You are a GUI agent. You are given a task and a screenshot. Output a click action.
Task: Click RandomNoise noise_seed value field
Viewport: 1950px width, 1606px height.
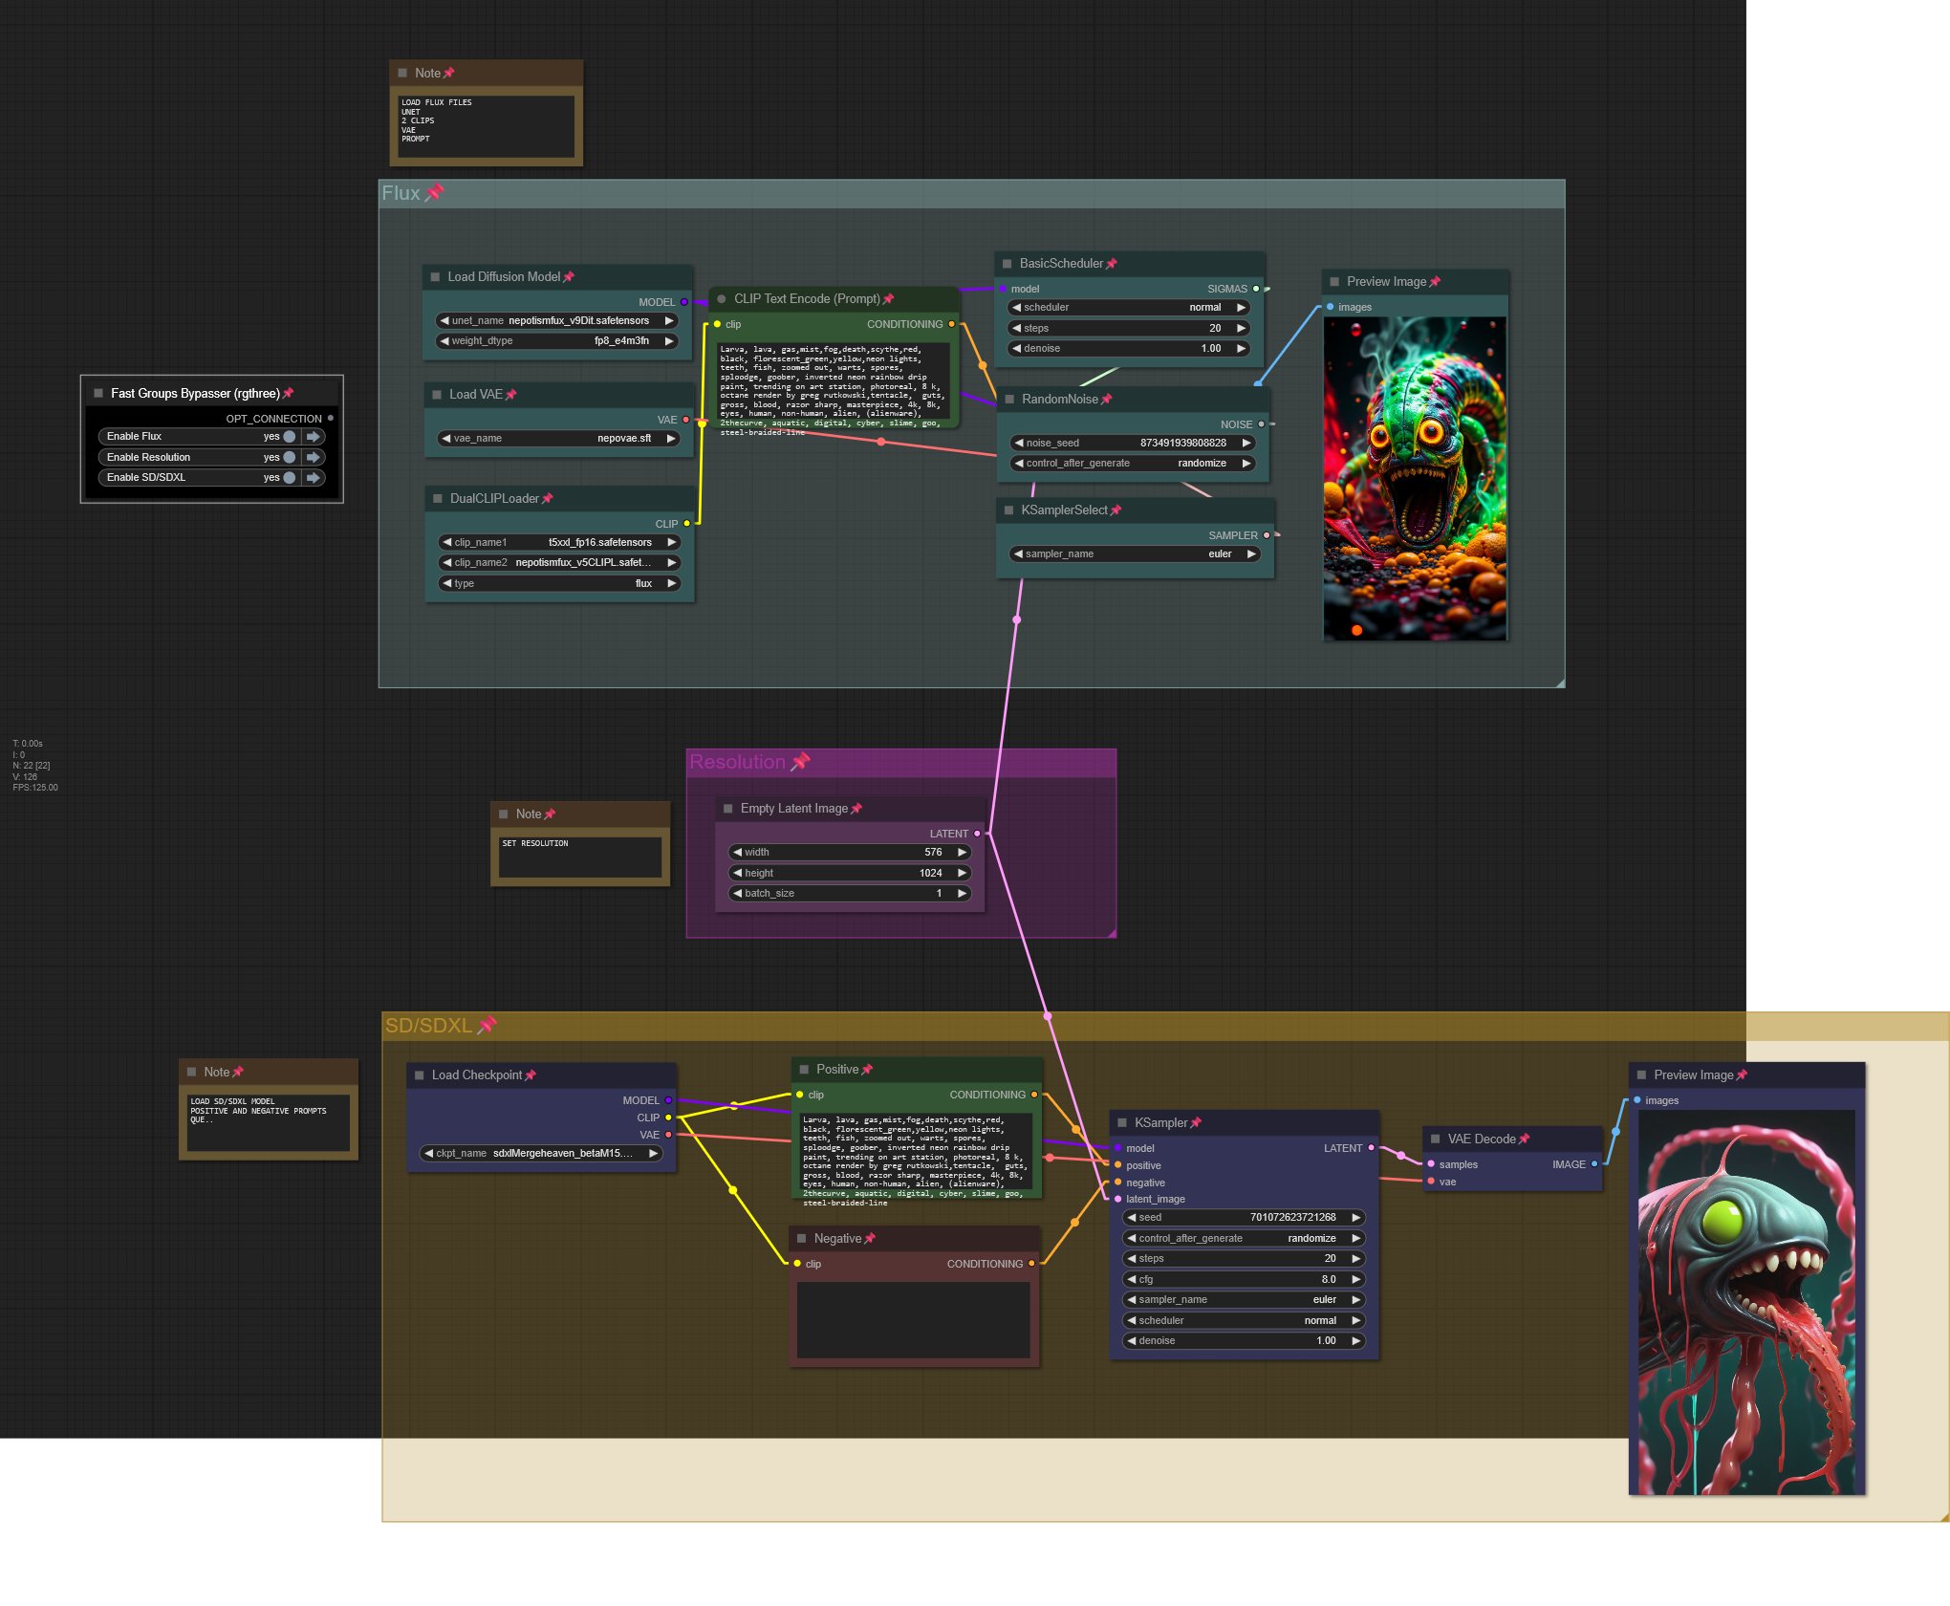[1133, 444]
